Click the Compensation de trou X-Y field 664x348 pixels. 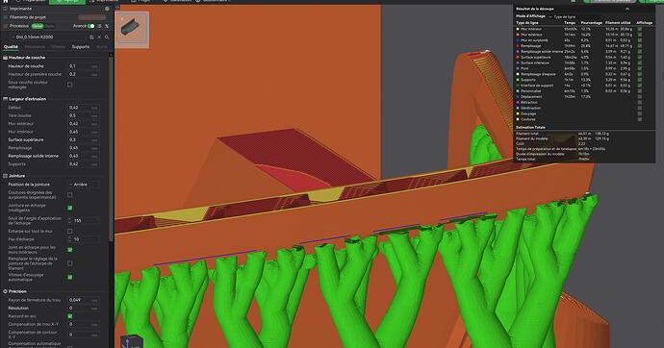84,324
